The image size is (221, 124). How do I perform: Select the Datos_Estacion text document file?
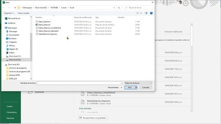point(45,22)
